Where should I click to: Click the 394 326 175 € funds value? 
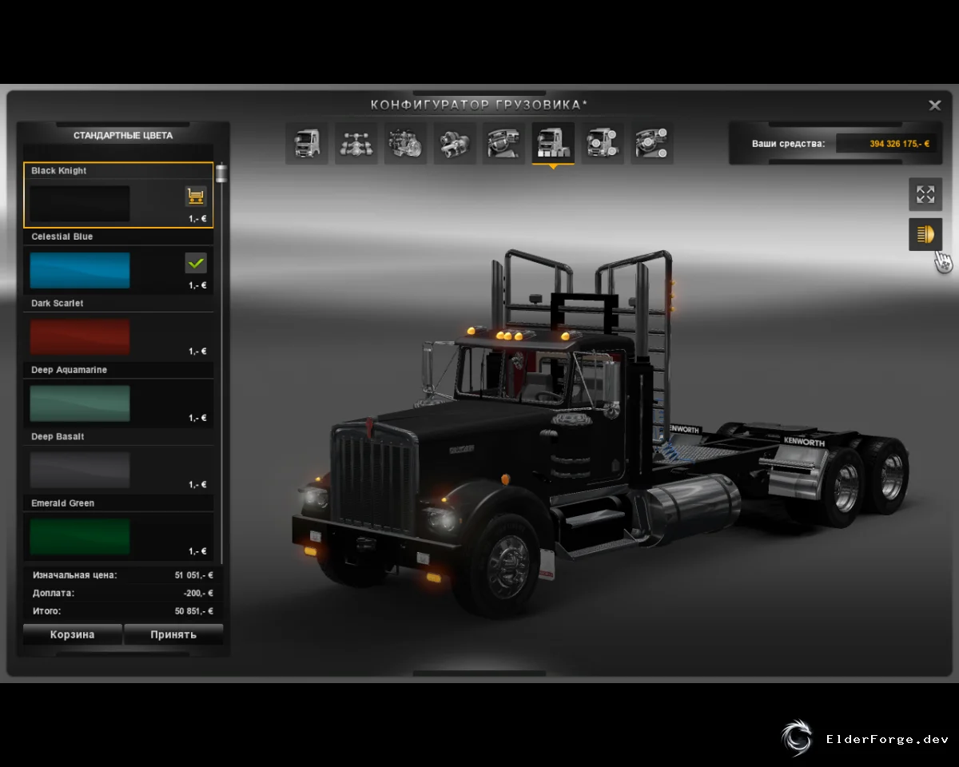900,144
